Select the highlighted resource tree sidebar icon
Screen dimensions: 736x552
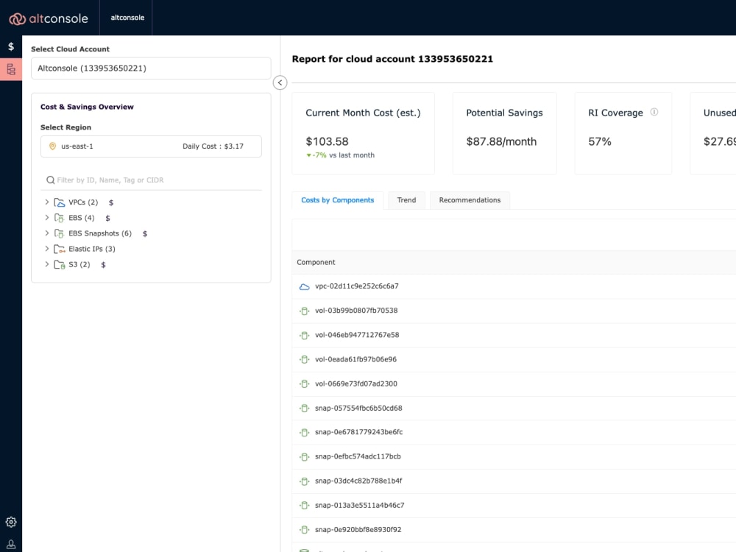(11, 69)
